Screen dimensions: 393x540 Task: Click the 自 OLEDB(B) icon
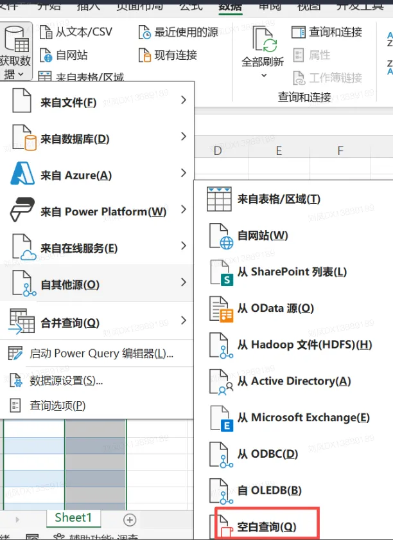(x=221, y=491)
